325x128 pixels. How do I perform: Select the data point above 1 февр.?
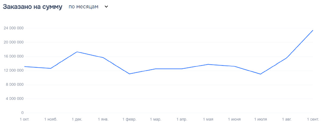pos(129,74)
